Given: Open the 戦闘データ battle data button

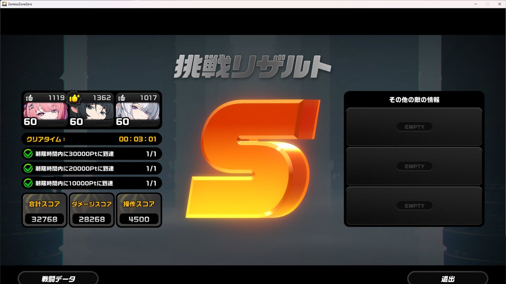Looking at the screenshot, I should tap(58, 278).
